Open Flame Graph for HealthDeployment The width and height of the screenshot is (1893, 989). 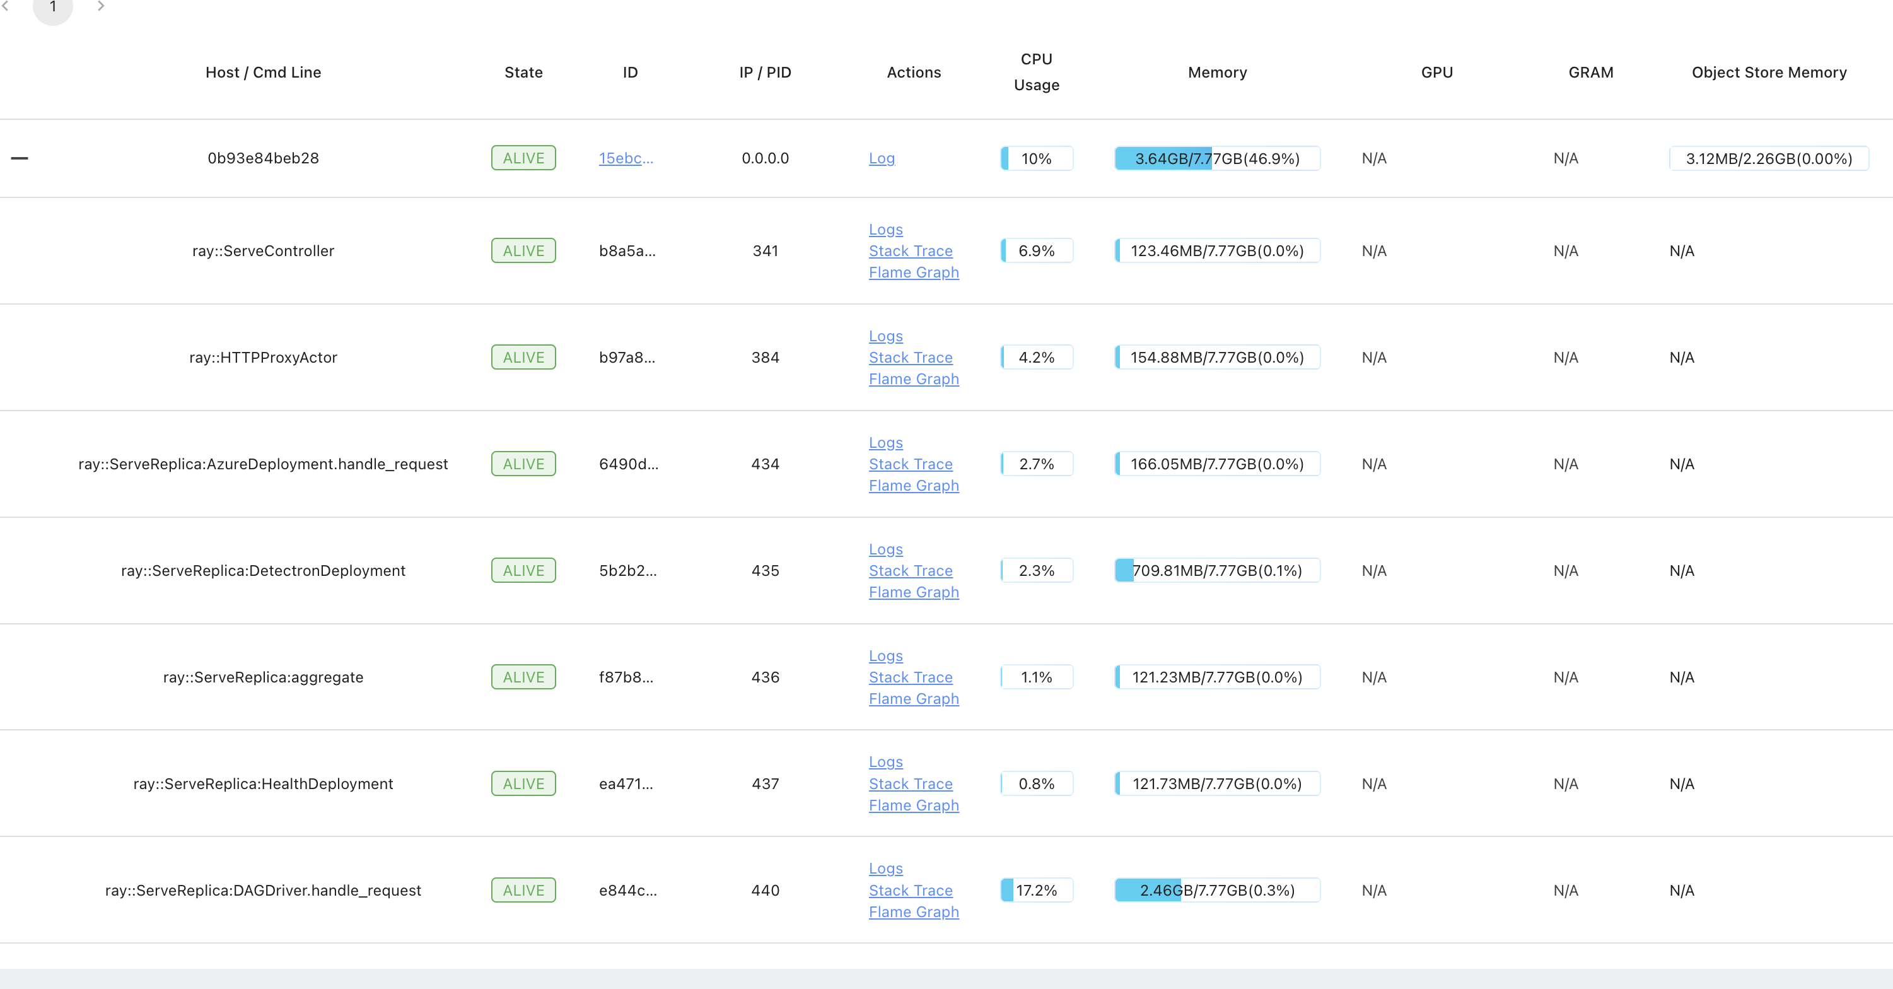[912, 805]
